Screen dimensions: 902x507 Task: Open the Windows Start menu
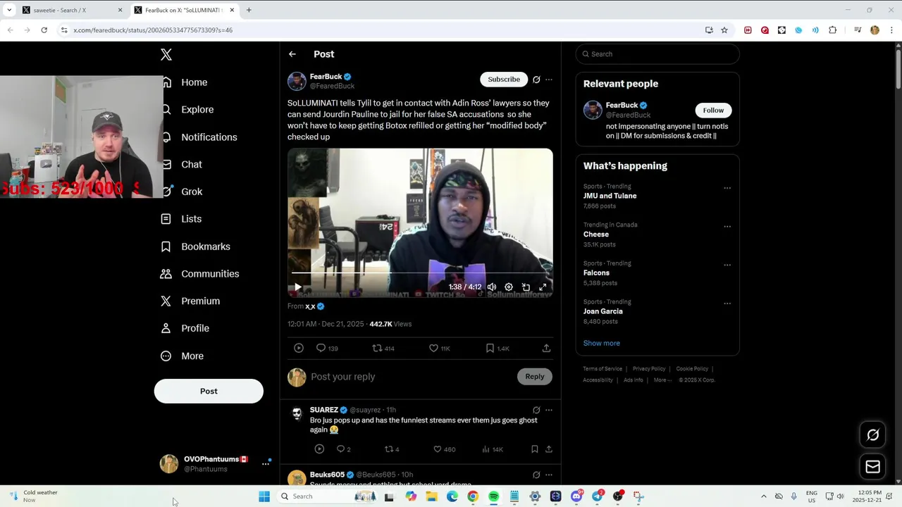click(264, 496)
